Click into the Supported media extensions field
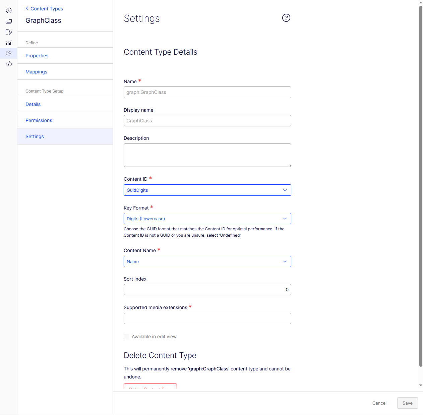The width and height of the screenshot is (423, 415). pos(207,318)
